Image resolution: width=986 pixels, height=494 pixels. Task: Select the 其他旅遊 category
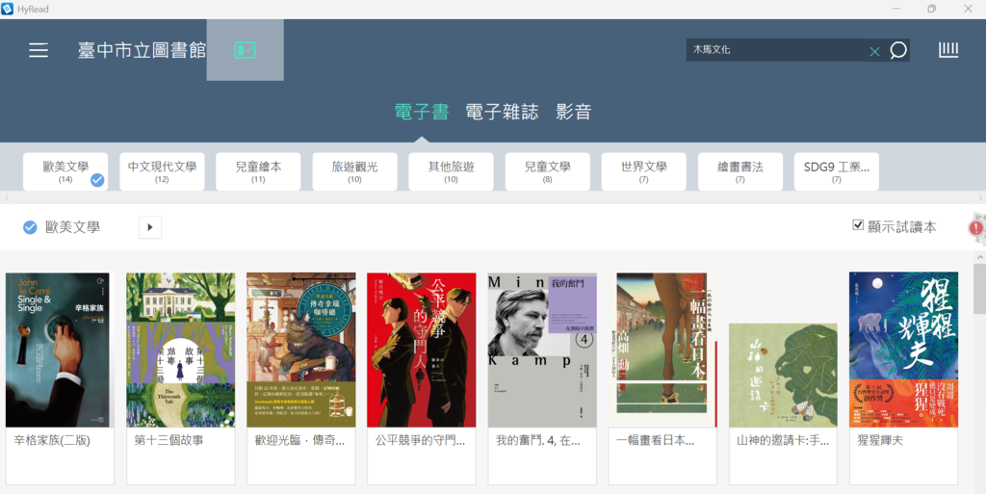451,171
